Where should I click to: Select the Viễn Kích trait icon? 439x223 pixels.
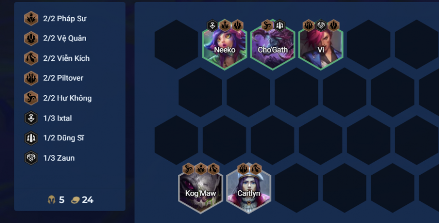pos(31,58)
